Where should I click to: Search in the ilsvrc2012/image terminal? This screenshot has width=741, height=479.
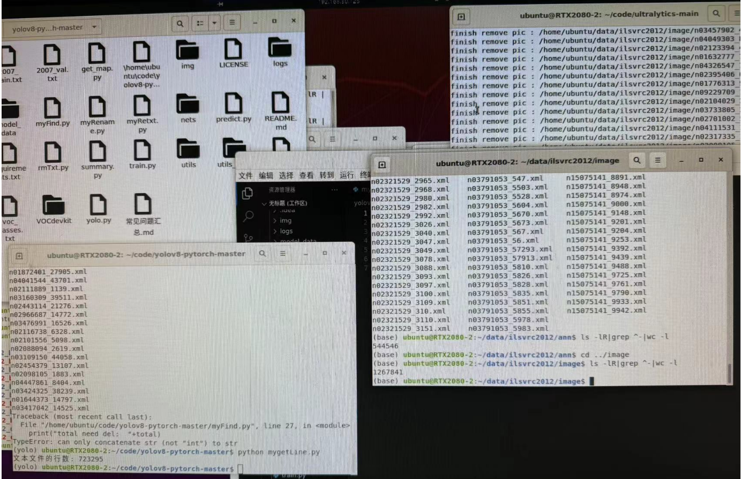pyautogui.click(x=637, y=160)
